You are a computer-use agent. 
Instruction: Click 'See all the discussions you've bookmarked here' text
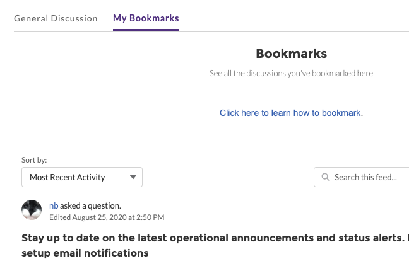291,74
